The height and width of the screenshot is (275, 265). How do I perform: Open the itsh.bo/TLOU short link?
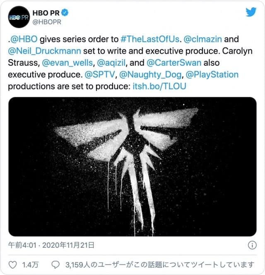click(x=159, y=86)
